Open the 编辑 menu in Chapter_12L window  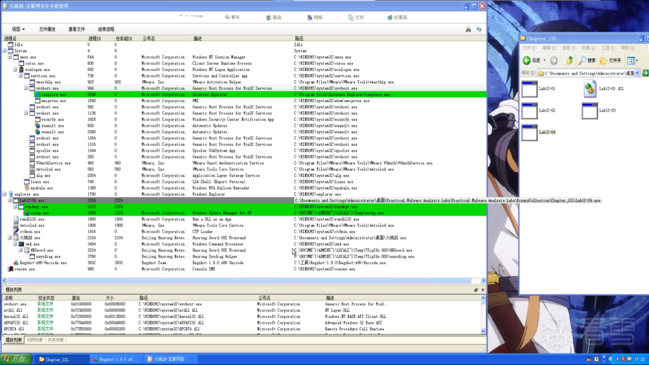coord(549,48)
